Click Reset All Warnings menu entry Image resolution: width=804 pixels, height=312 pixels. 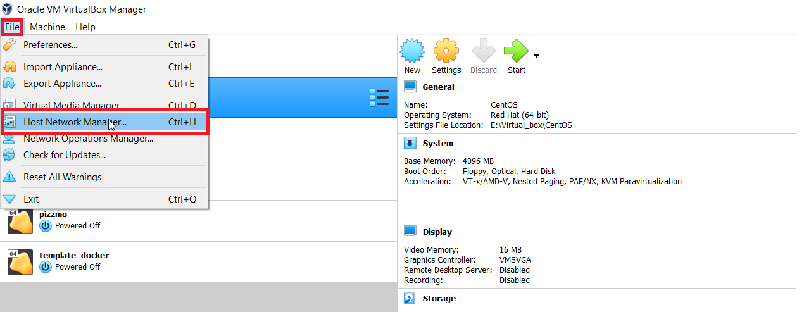104,177
